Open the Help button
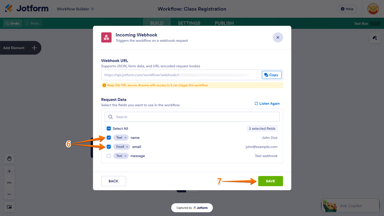The height and width of the screenshot is (216, 384). tap(347, 9)
